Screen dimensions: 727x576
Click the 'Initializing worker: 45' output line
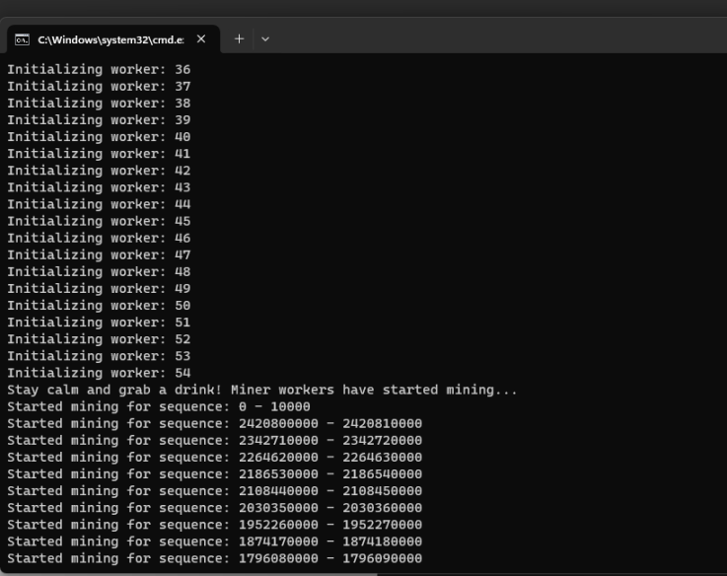pyautogui.click(x=99, y=221)
